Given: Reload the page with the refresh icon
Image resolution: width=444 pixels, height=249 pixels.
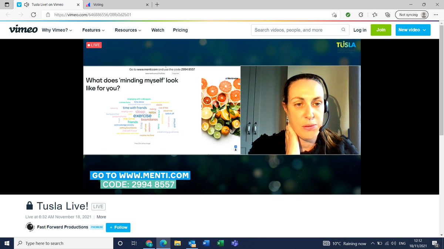Looking at the screenshot, I should pyautogui.click(x=34, y=15).
